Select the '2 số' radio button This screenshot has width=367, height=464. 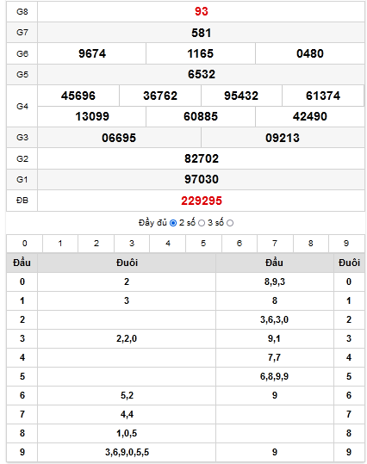pos(202,223)
